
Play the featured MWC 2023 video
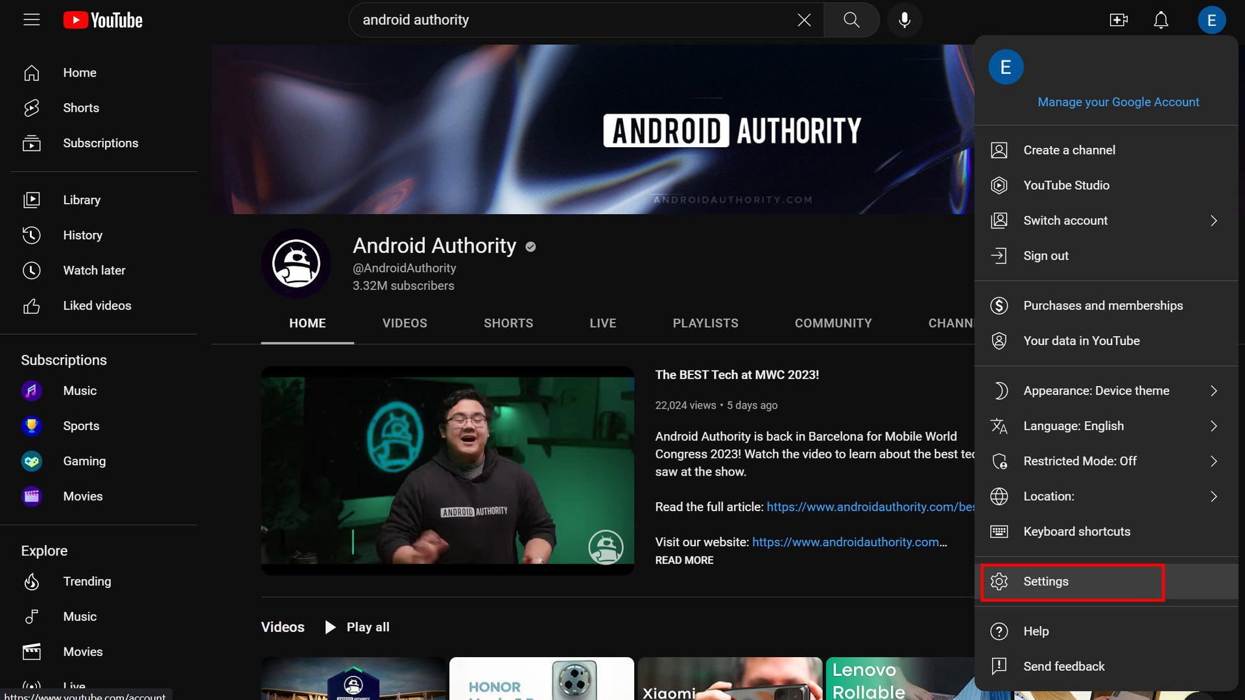point(447,470)
